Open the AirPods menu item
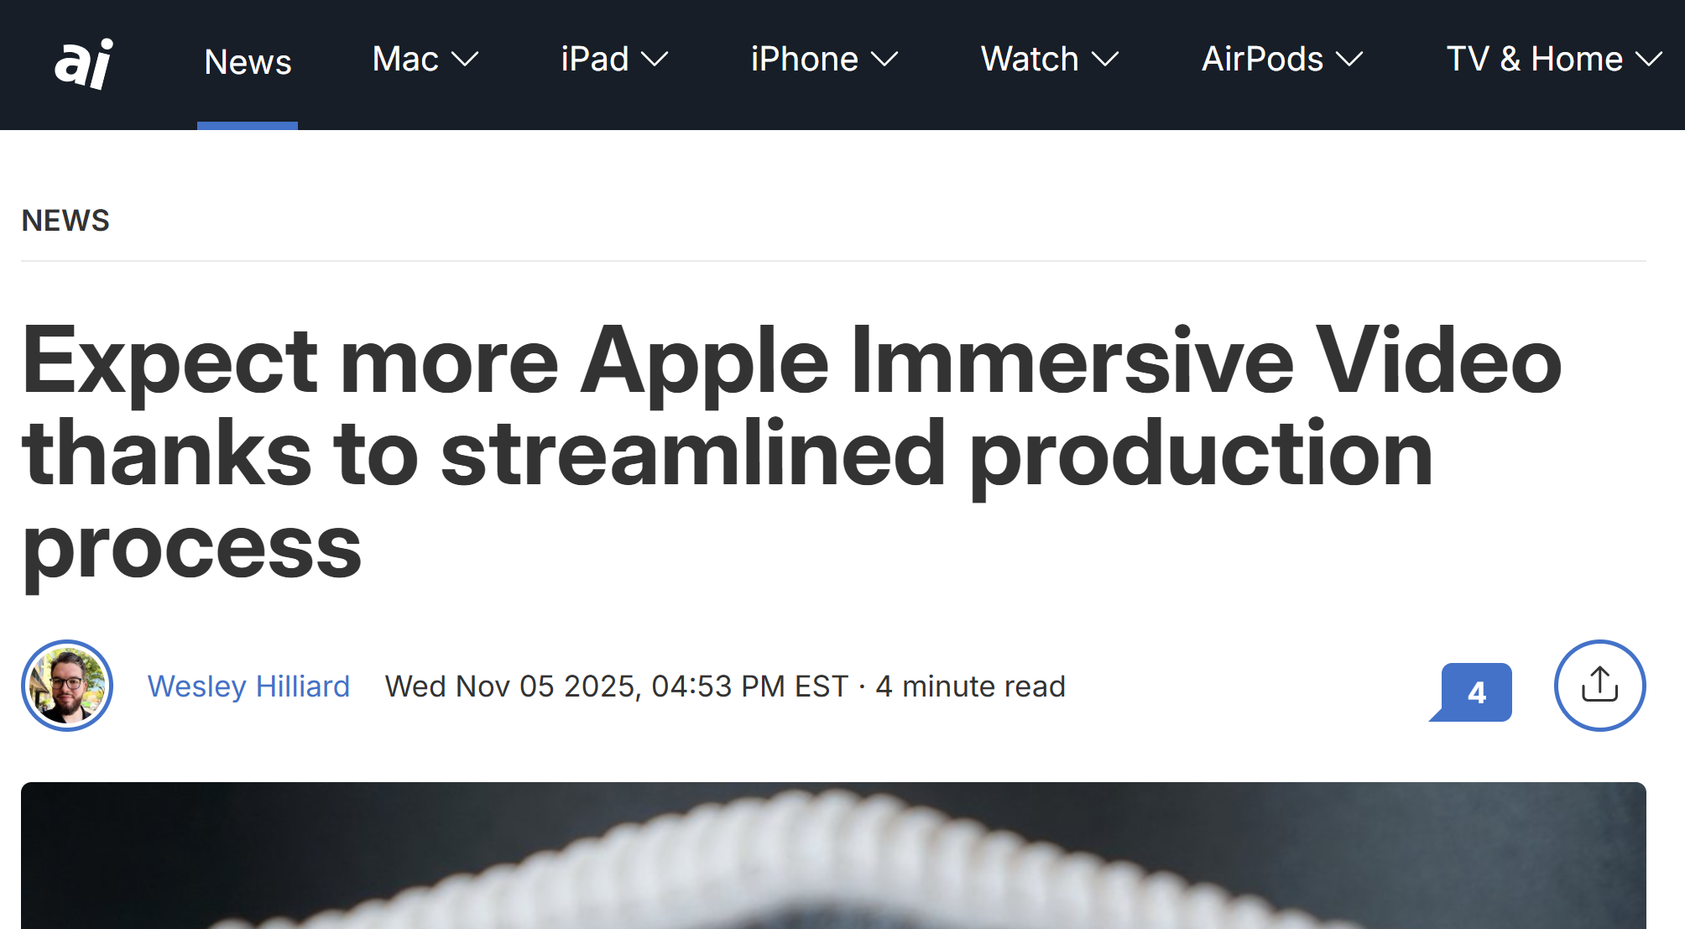The width and height of the screenshot is (1685, 929). coord(1262,60)
